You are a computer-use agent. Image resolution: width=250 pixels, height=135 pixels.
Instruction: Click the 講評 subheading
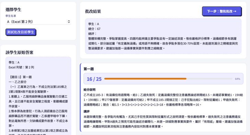(87, 111)
